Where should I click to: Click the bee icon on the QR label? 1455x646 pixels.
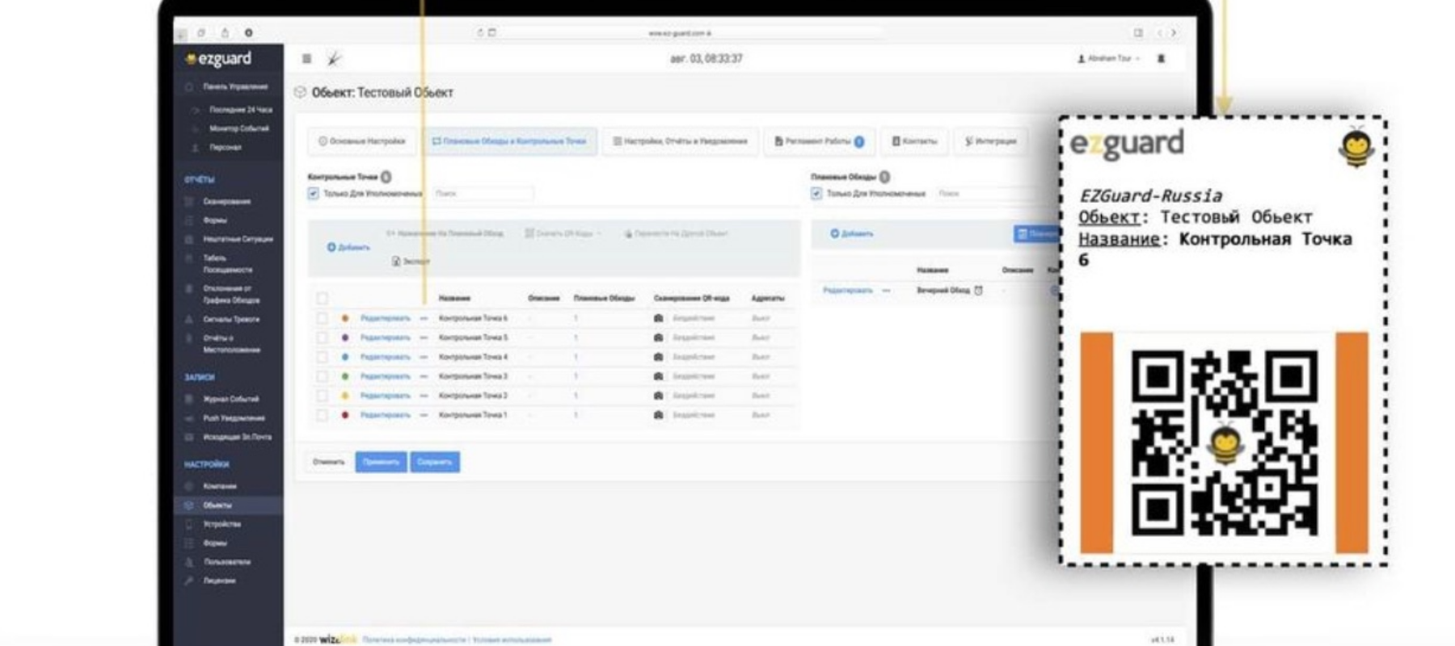1356,147
